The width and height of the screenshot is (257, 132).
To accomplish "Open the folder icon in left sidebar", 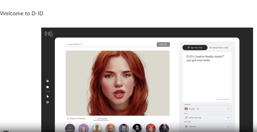I will [x=47, y=87].
